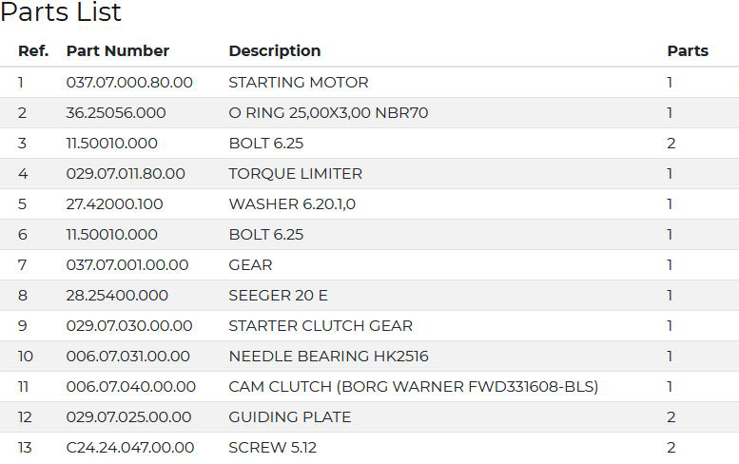This screenshot has height=464, width=739.
Task: Click the WASHER 6.20.1,0 entry
Action: 292,204
